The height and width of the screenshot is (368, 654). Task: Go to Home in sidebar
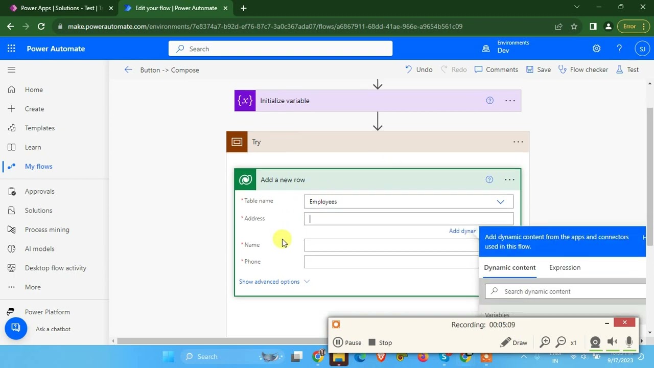point(34,89)
